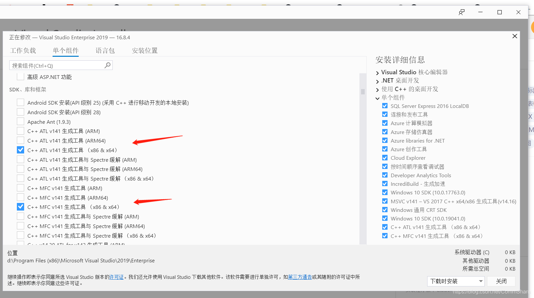Close the modify dialog with X
The image size is (534, 298).
pyautogui.click(x=515, y=36)
